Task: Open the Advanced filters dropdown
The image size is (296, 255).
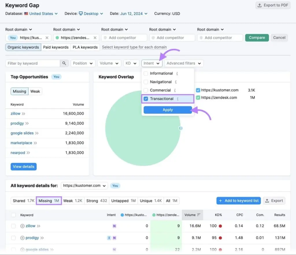Action: click(184, 63)
